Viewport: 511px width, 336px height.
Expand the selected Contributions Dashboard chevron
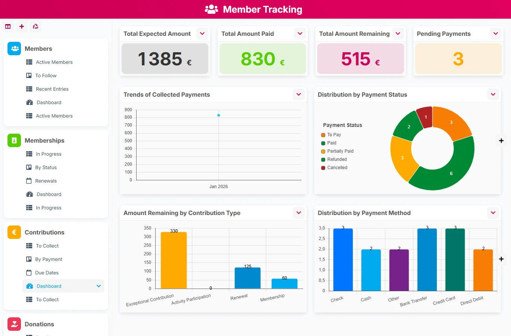point(99,286)
